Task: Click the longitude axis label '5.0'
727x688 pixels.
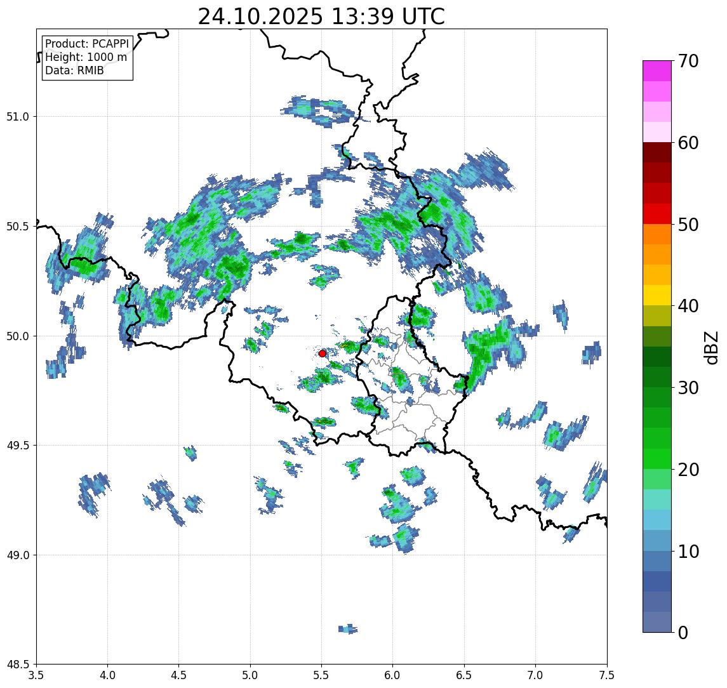Action: [250, 675]
